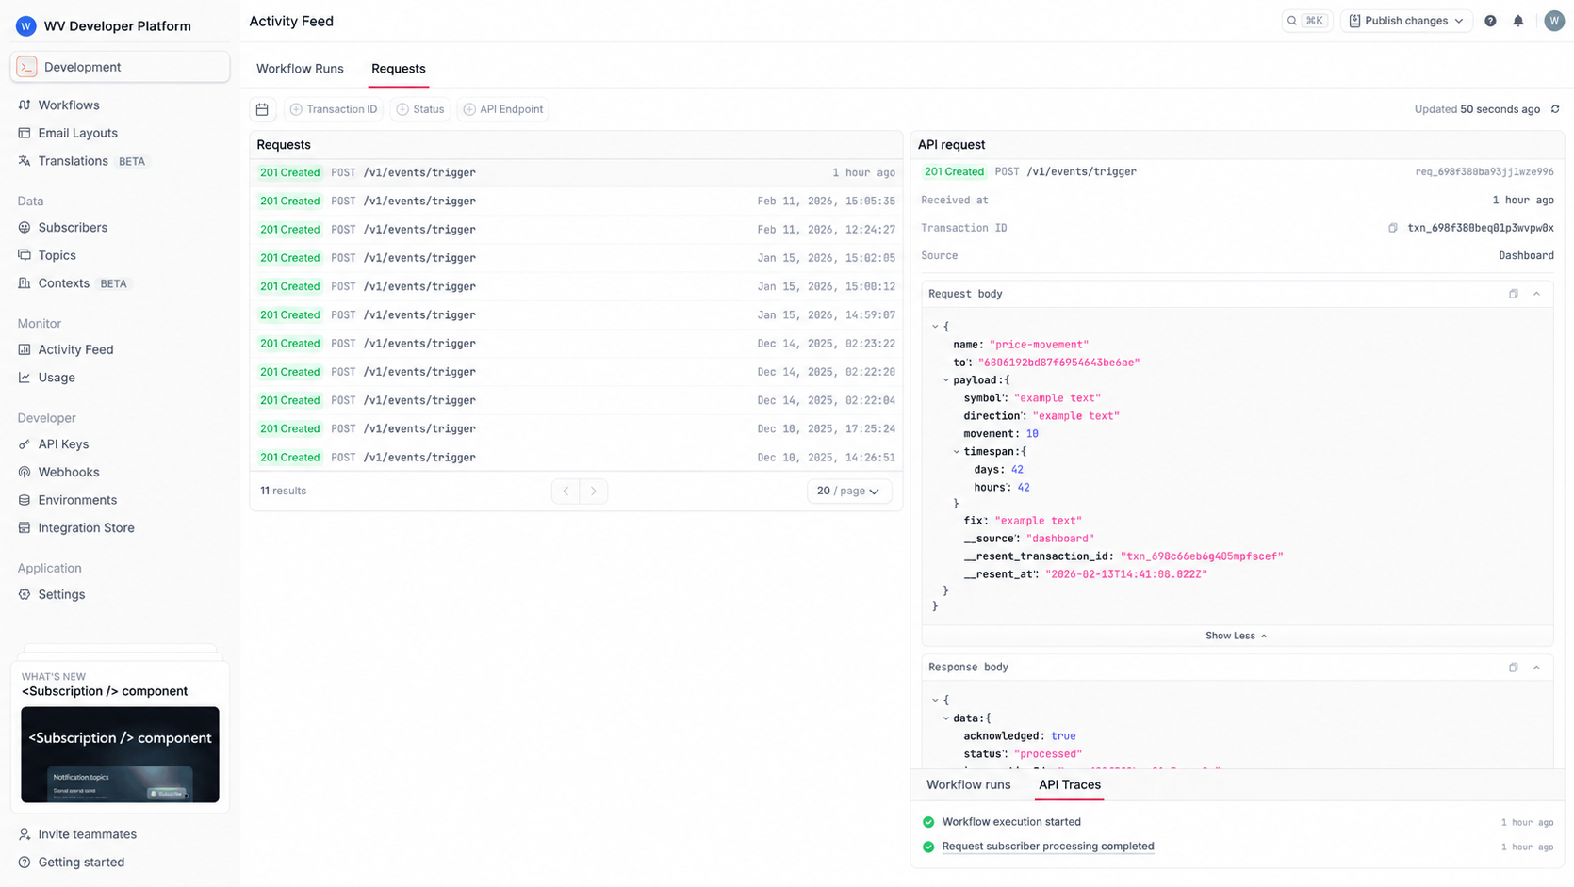Collapse the Request body panel

coord(1536,294)
